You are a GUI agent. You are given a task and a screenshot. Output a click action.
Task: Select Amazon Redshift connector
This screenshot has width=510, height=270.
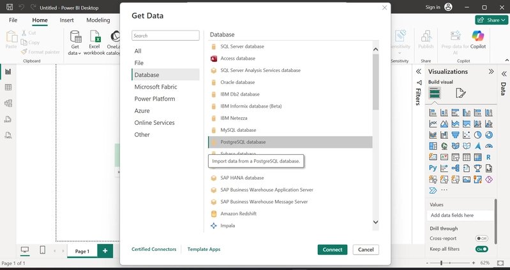pyautogui.click(x=290, y=214)
